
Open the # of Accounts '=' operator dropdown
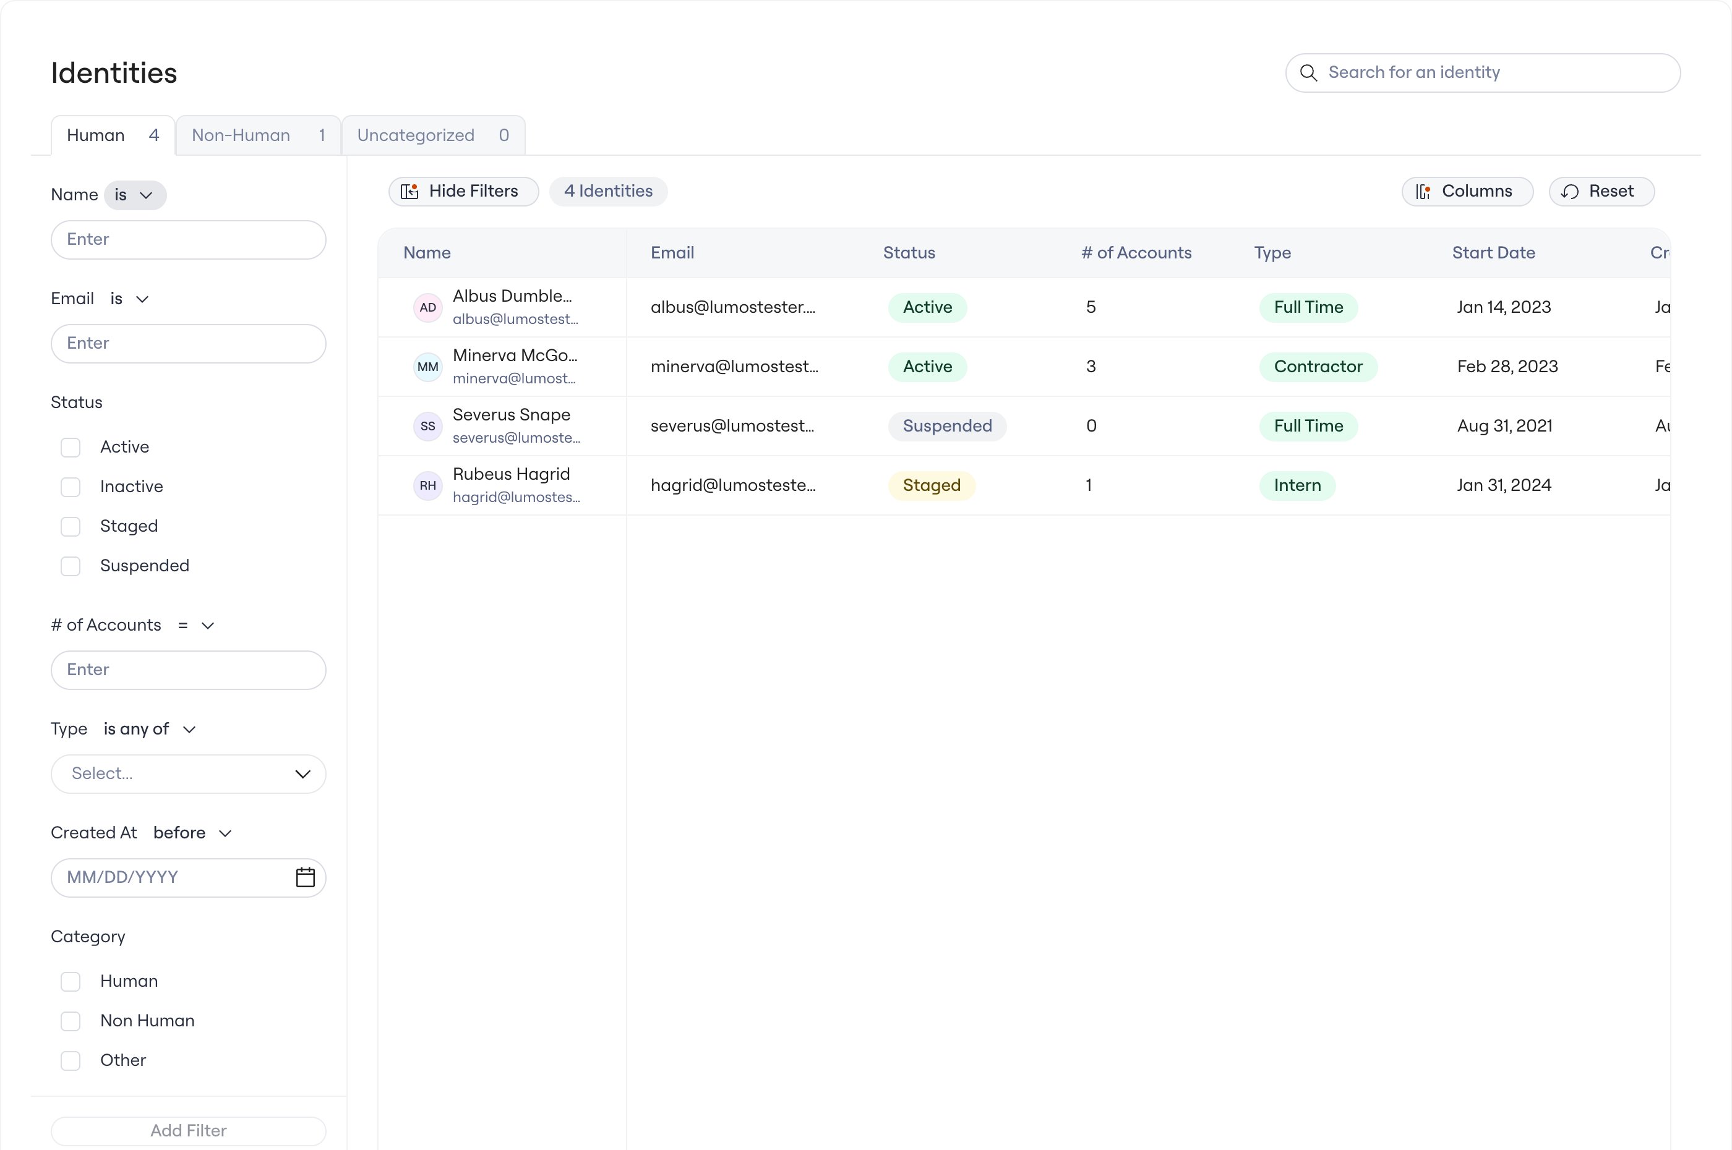coord(196,625)
